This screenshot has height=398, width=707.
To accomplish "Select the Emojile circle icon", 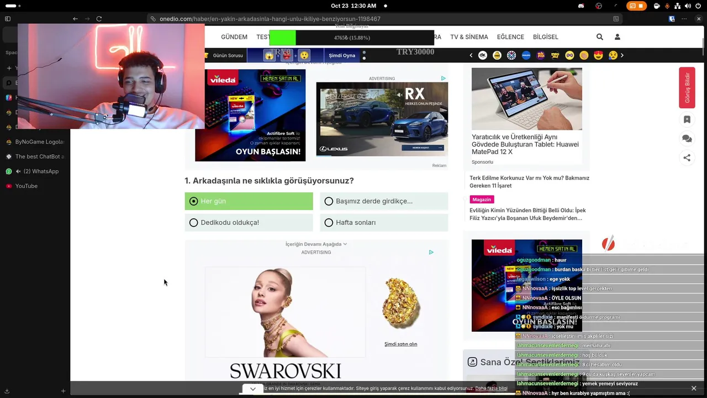I will coord(555,55).
